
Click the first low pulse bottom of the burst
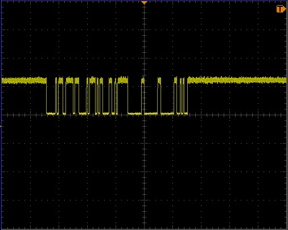(x=51, y=114)
